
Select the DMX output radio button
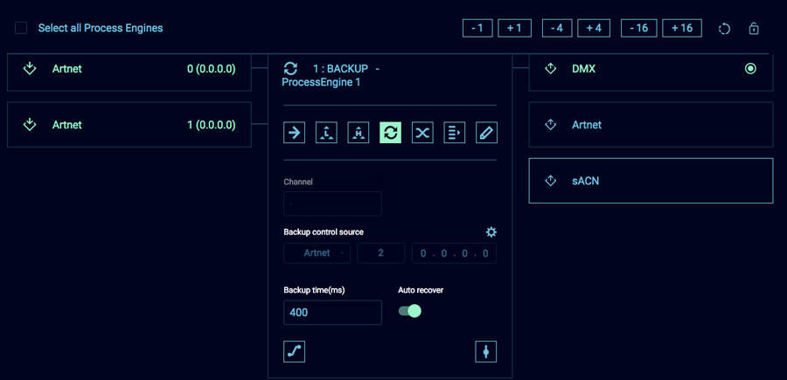(750, 69)
